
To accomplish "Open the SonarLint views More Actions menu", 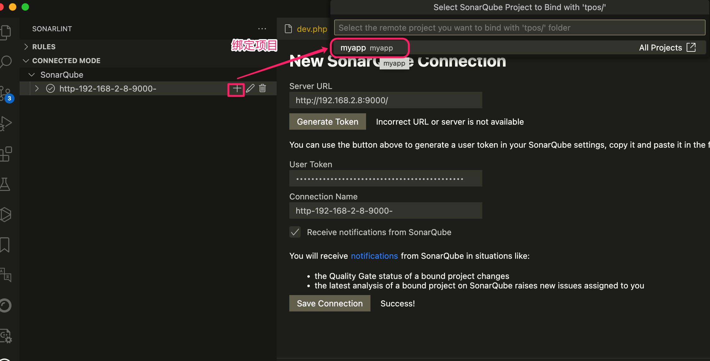I will (262, 29).
